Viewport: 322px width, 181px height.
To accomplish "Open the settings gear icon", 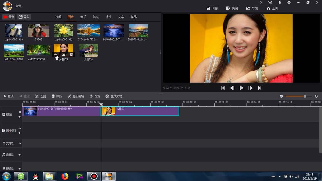I will [x=289, y=3].
